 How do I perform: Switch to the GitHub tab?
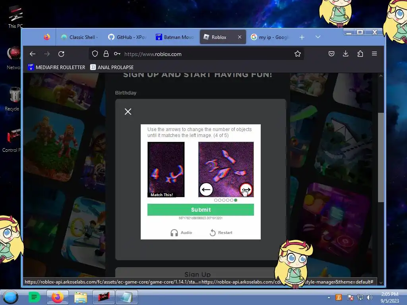coord(127,37)
